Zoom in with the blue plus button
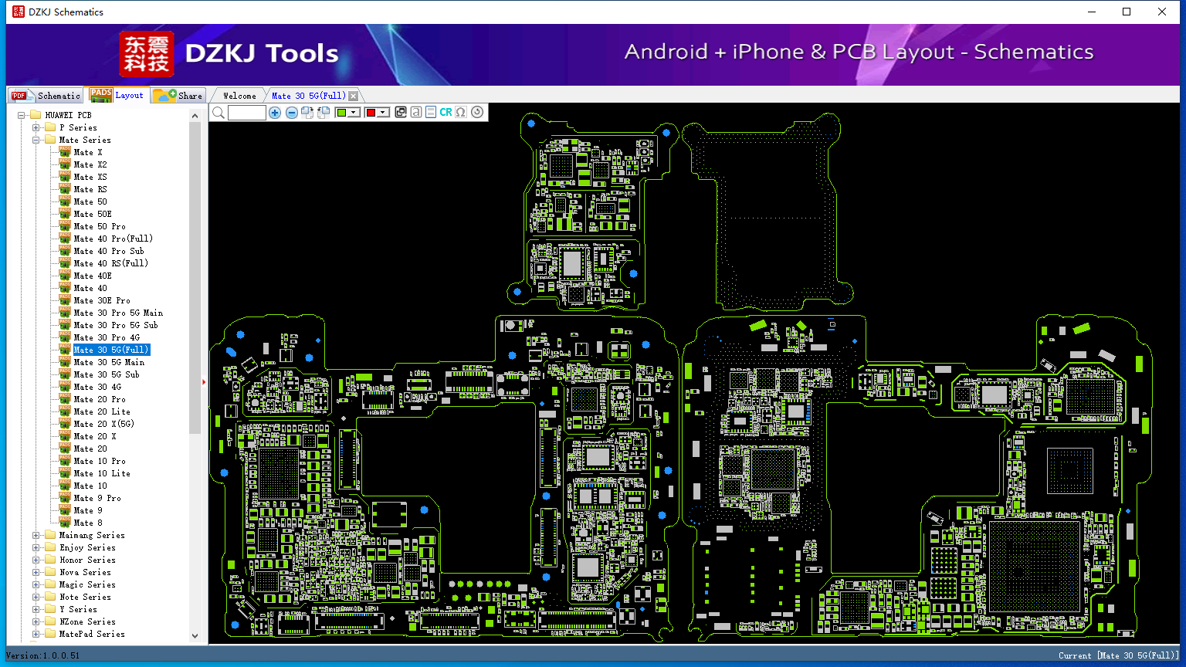Viewport: 1186px width, 667px height. [275, 113]
